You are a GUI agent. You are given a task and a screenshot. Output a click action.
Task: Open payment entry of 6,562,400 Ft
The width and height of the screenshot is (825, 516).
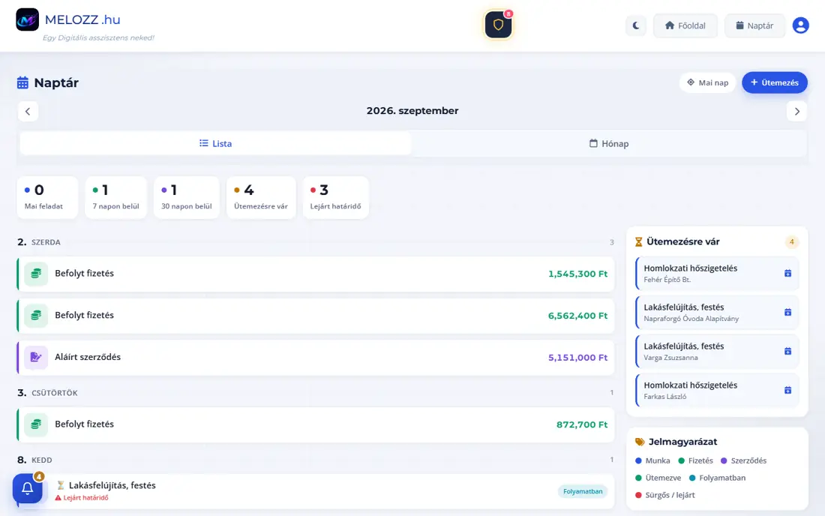pos(316,316)
